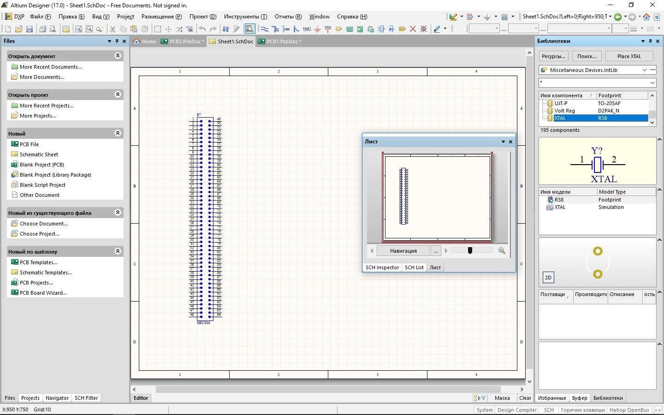Close the Лист floating panel
664x415 pixels.
(510, 142)
